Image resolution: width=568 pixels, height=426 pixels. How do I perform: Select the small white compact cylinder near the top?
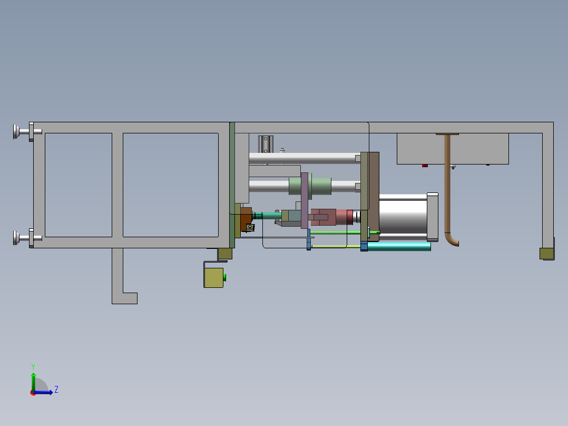coord(266,144)
